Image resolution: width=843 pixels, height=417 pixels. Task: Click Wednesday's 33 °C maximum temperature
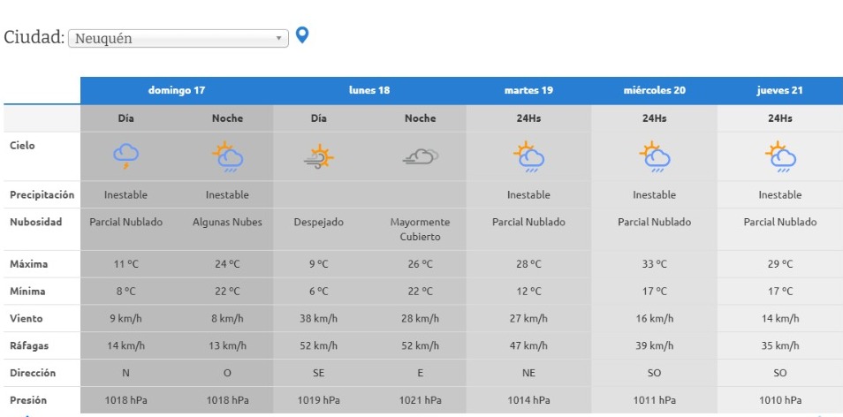point(654,264)
